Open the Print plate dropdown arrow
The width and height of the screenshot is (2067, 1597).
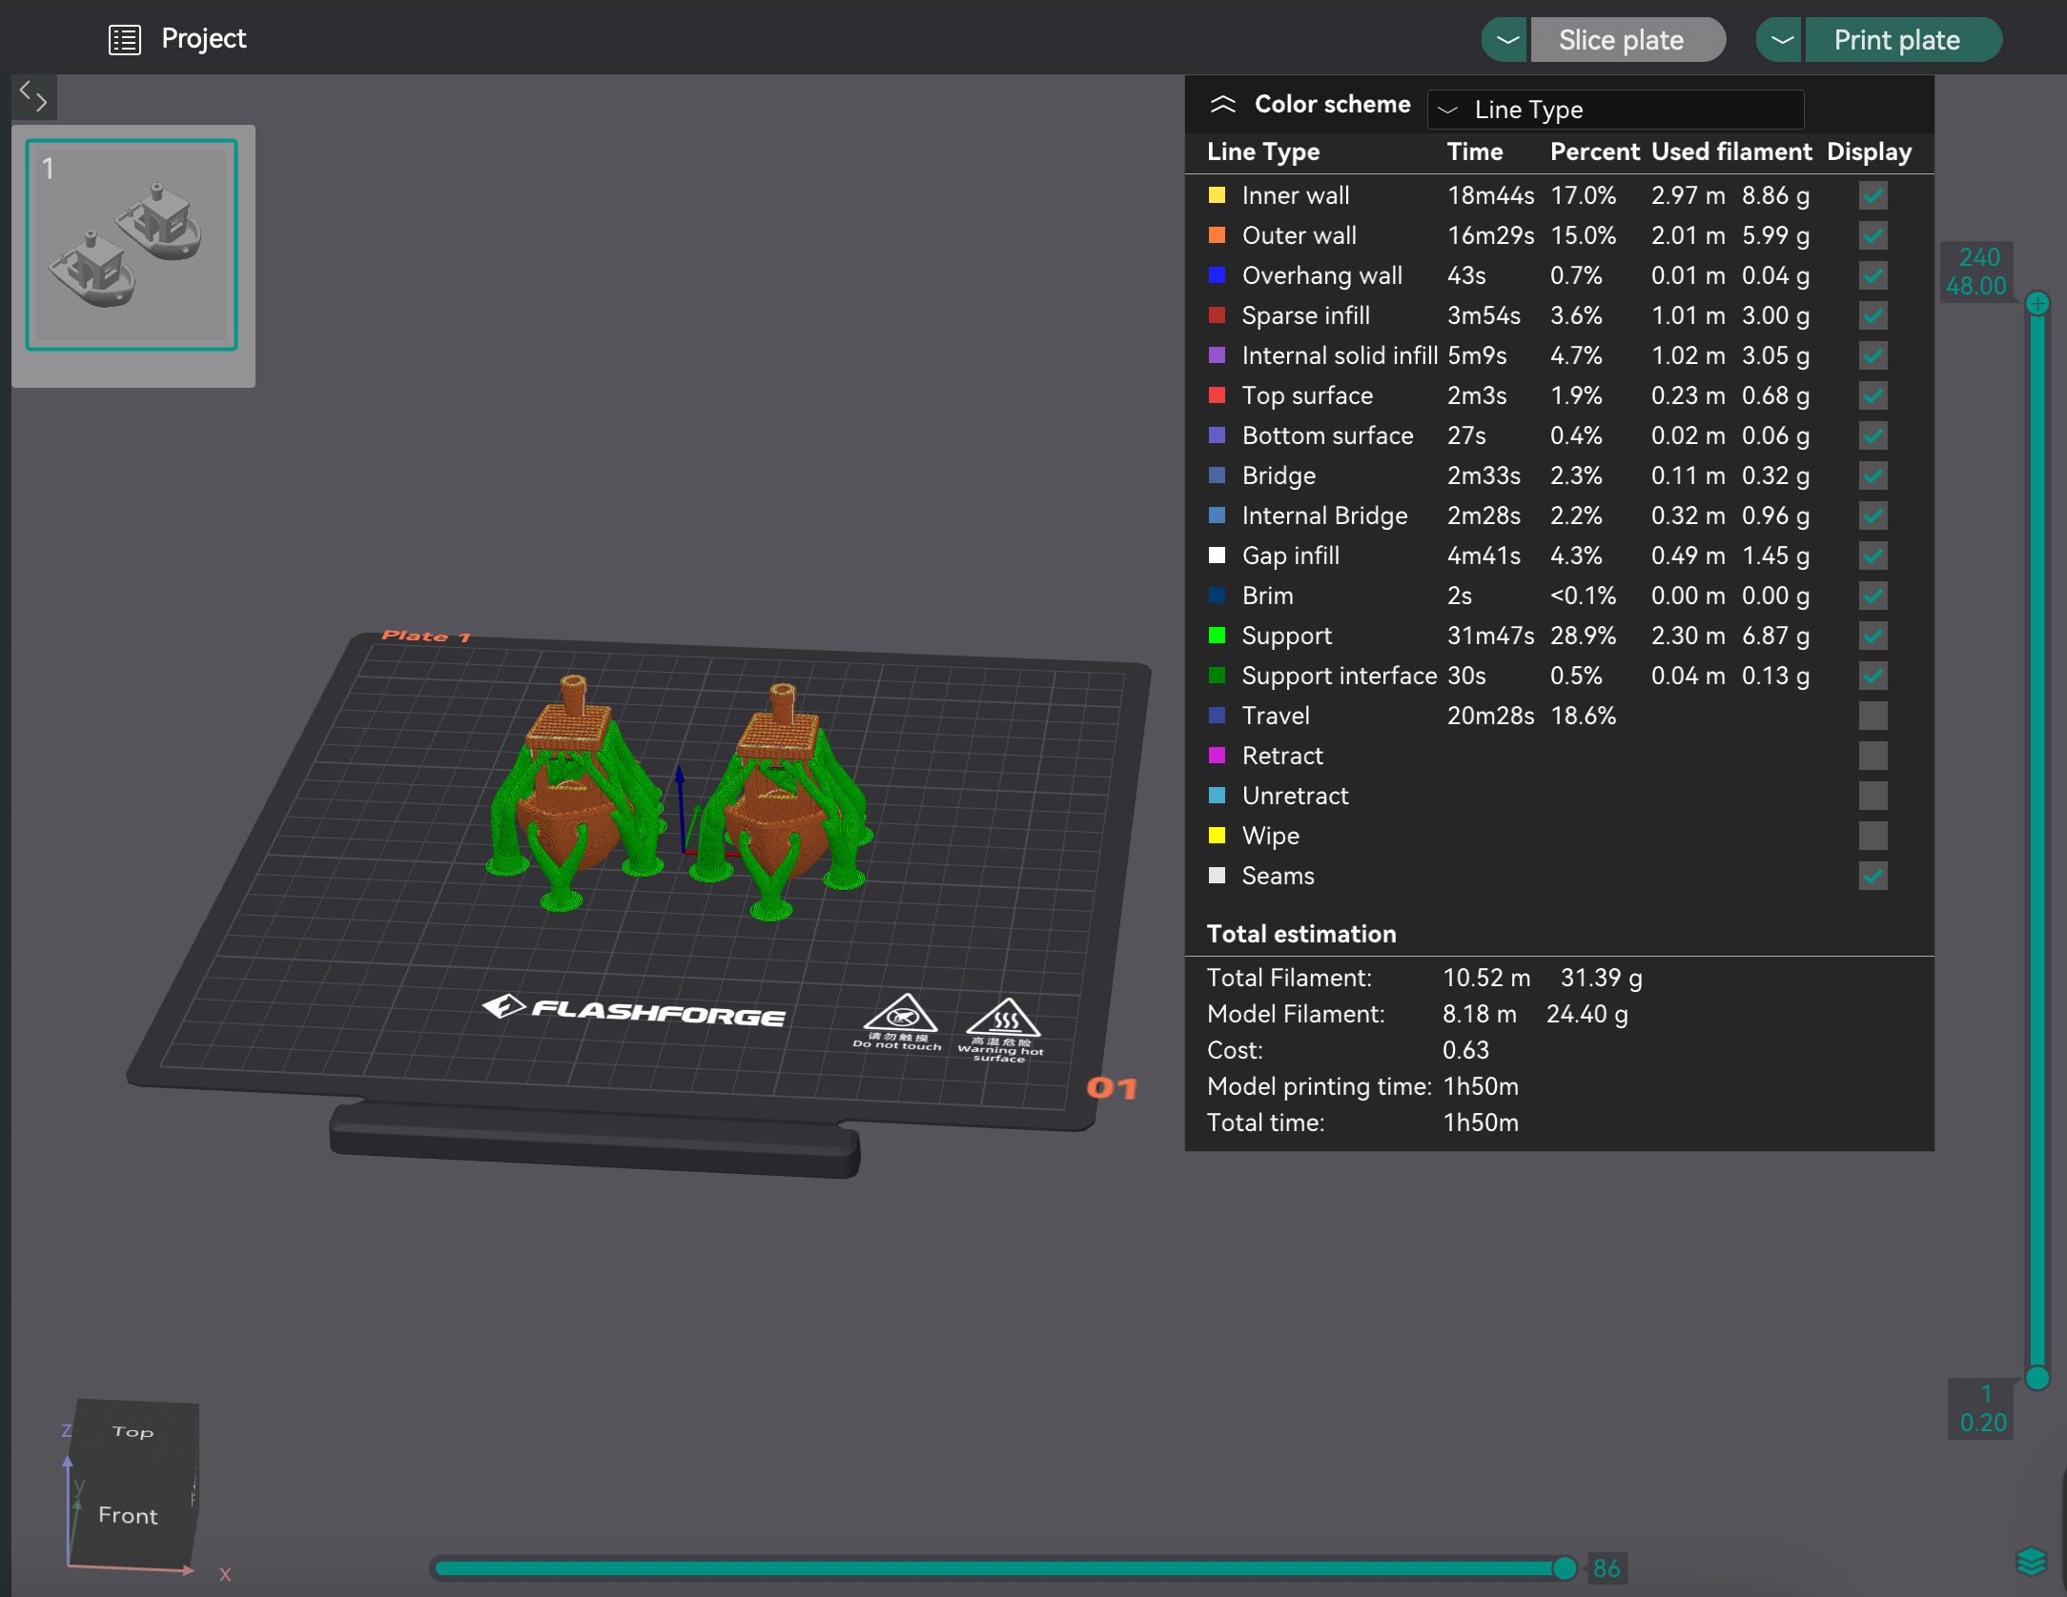[1781, 40]
